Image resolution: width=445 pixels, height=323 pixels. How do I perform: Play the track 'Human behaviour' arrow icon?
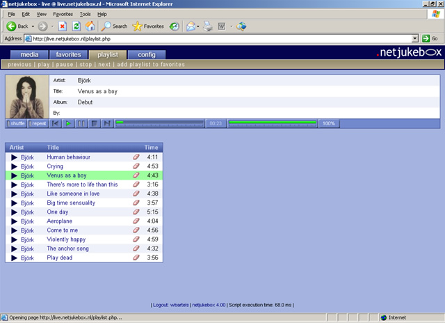(x=14, y=157)
